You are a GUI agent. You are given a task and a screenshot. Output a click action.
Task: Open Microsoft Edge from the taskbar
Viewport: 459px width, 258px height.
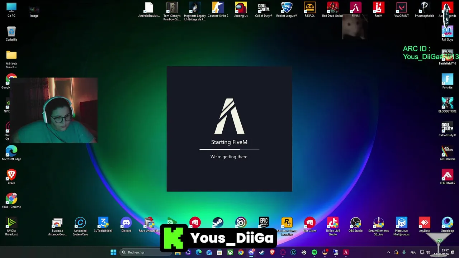(x=199, y=252)
